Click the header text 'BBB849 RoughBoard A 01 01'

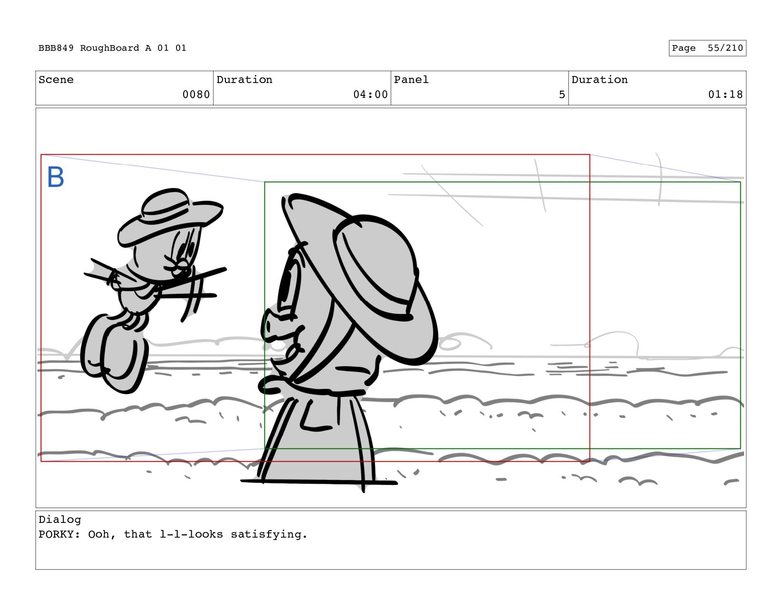point(112,48)
